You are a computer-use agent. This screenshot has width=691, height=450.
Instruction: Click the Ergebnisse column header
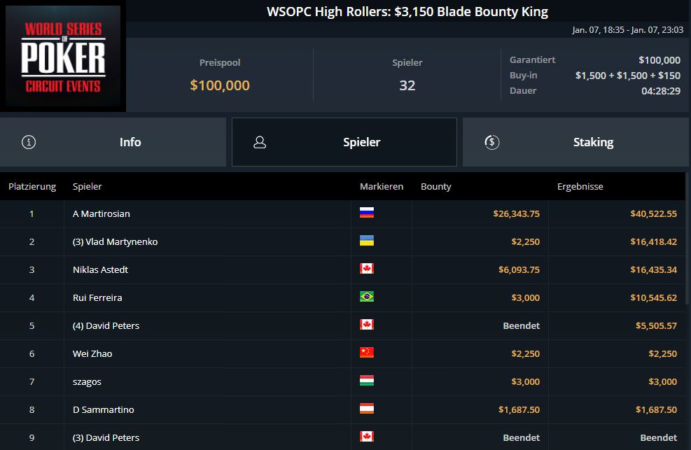click(x=580, y=187)
